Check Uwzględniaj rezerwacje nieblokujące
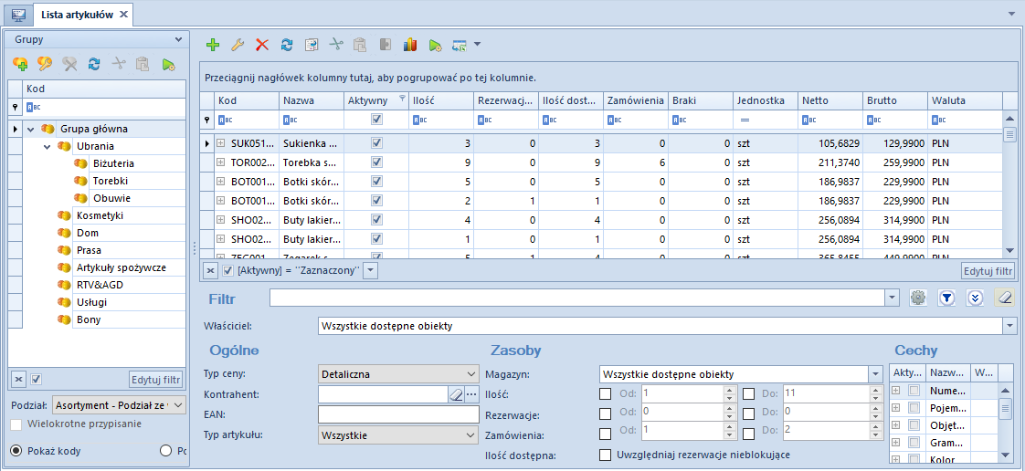1025x471 pixels. pyautogui.click(x=606, y=454)
